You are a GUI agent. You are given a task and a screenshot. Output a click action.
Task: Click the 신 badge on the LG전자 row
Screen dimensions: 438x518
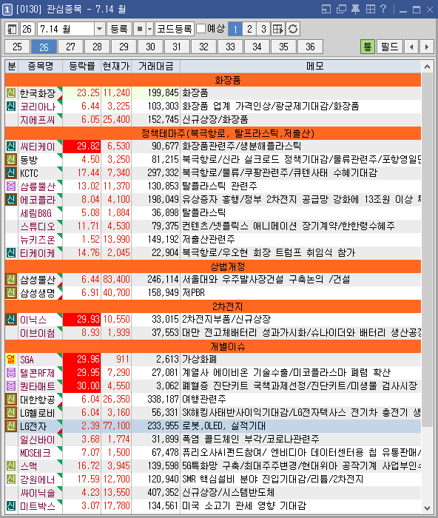pyautogui.click(x=11, y=425)
